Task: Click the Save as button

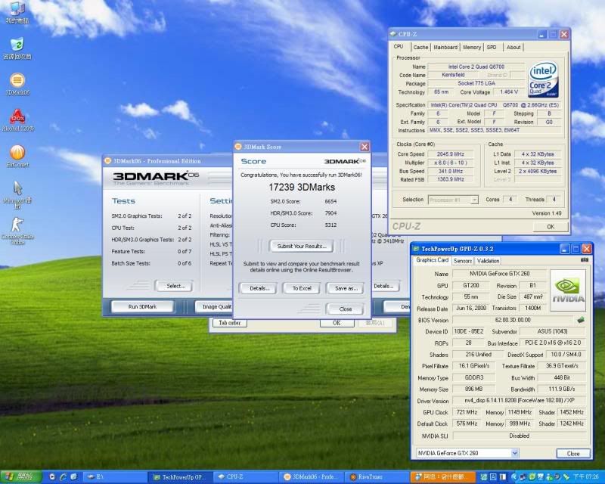Action: pos(346,288)
